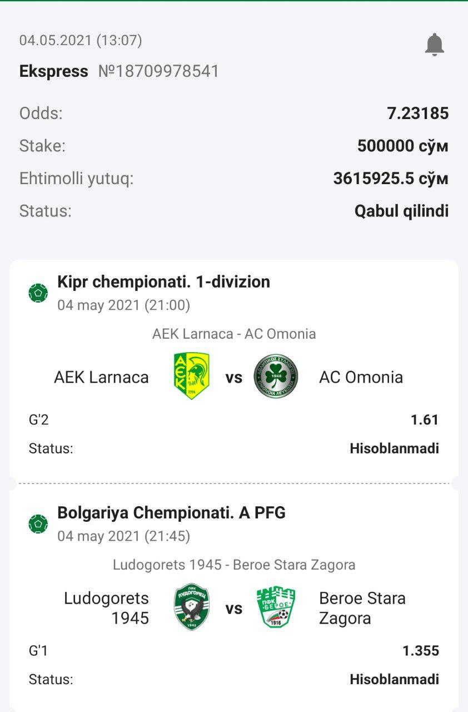Click the Ekspress bet type label
This screenshot has width=468, height=712.
[53, 72]
